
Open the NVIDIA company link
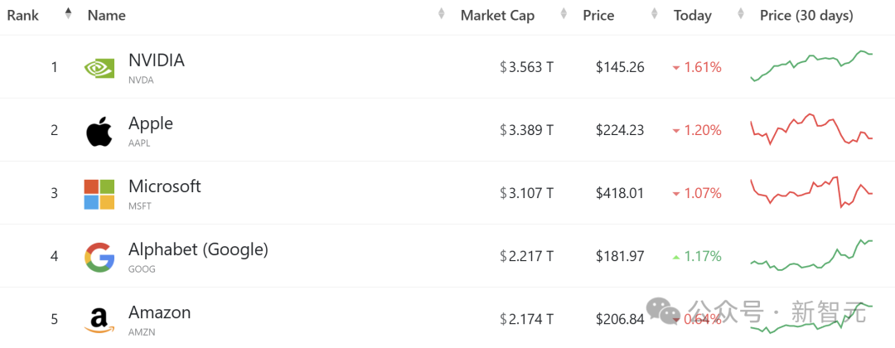(x=156, y=60)
